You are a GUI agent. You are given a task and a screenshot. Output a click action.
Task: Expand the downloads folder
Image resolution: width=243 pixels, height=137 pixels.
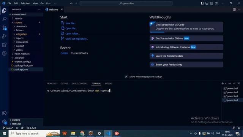click(x=26, y=26)
